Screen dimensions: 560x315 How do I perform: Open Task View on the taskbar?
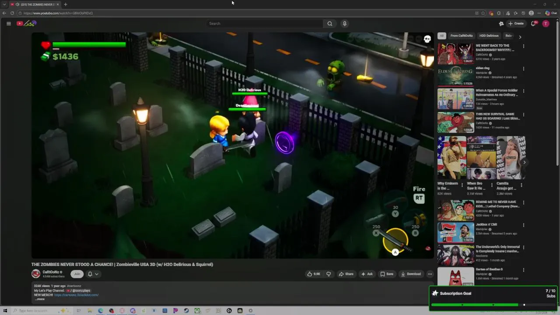click(x=79, y=311)
